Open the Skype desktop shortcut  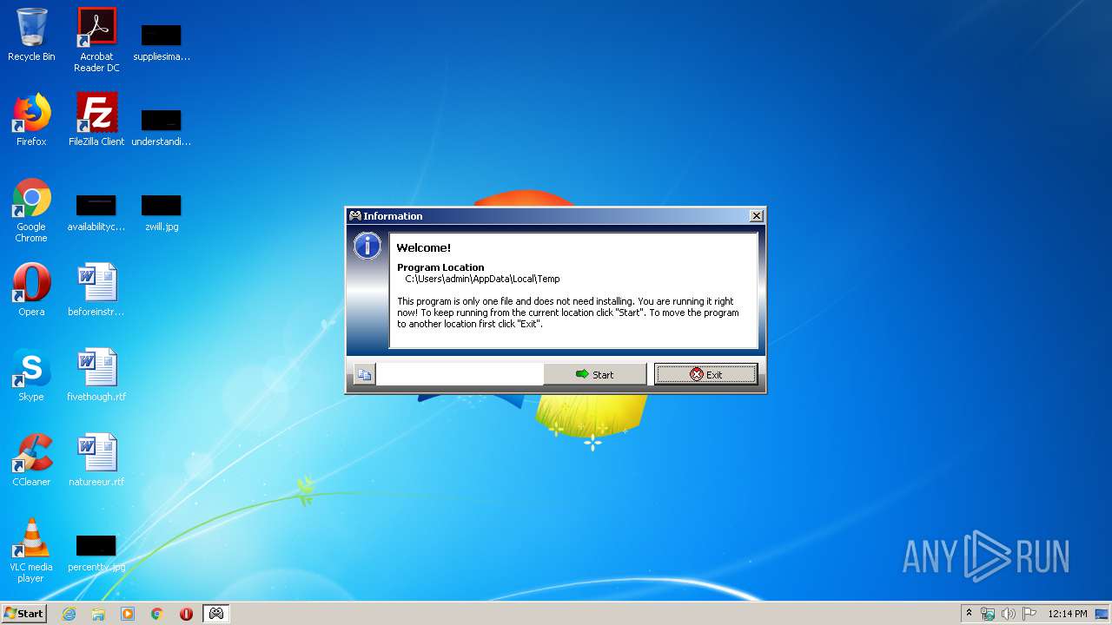[31, 376]
